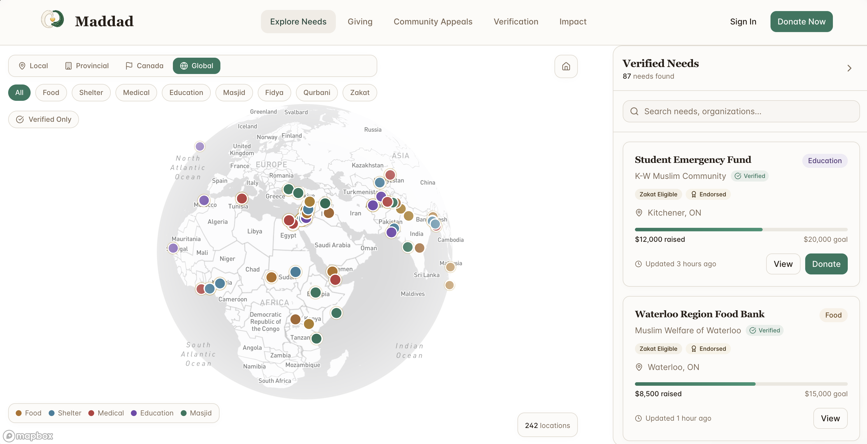Click the home reset map icon

566,66
